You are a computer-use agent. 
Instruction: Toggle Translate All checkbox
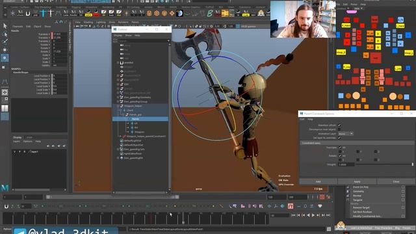[x=340, y=148]
